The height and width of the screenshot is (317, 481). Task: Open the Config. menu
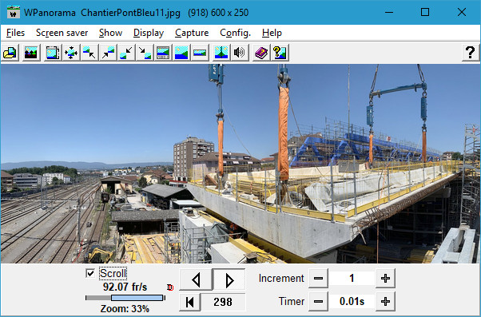[x=235, y=33]
